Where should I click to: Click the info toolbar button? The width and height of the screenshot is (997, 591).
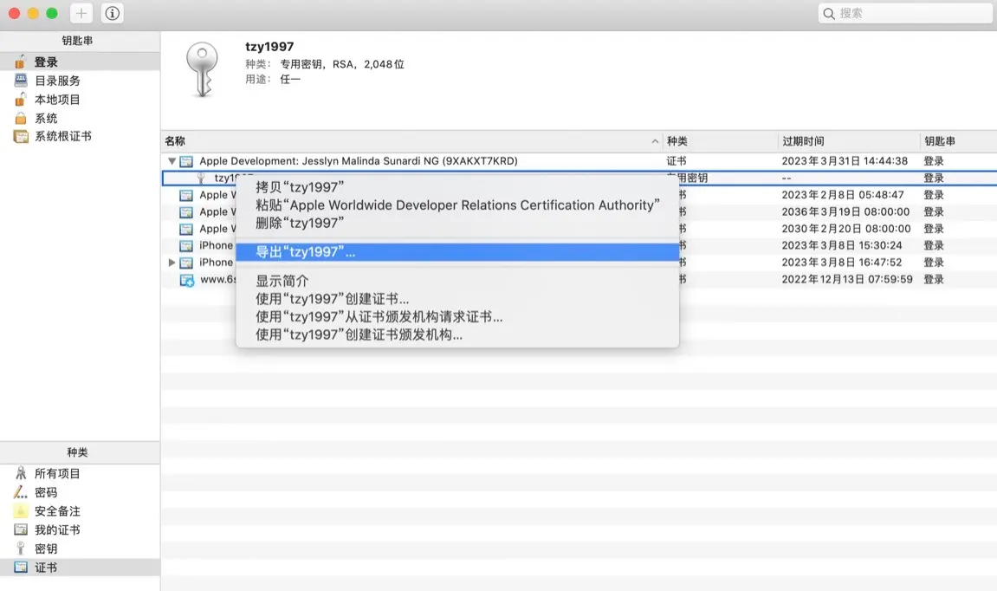coord(113,13)
